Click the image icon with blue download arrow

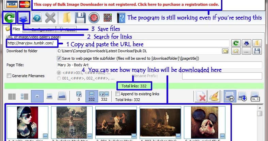tap(242, 97)
